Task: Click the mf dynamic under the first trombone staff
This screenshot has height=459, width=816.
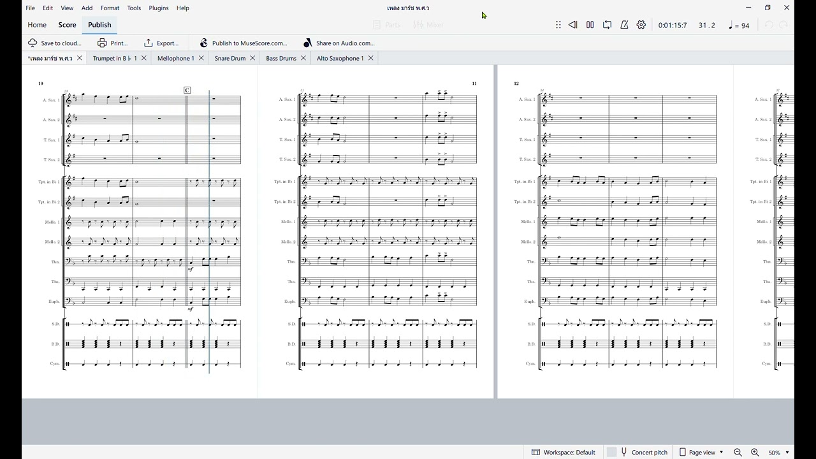Action: tap(190, 270)
